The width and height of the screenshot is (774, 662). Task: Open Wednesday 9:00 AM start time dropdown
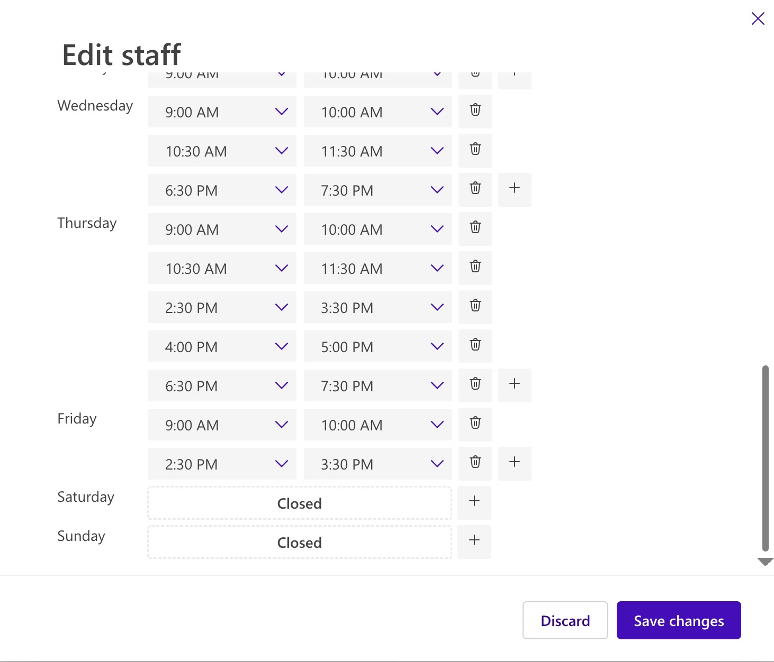[x=222, y=112]
